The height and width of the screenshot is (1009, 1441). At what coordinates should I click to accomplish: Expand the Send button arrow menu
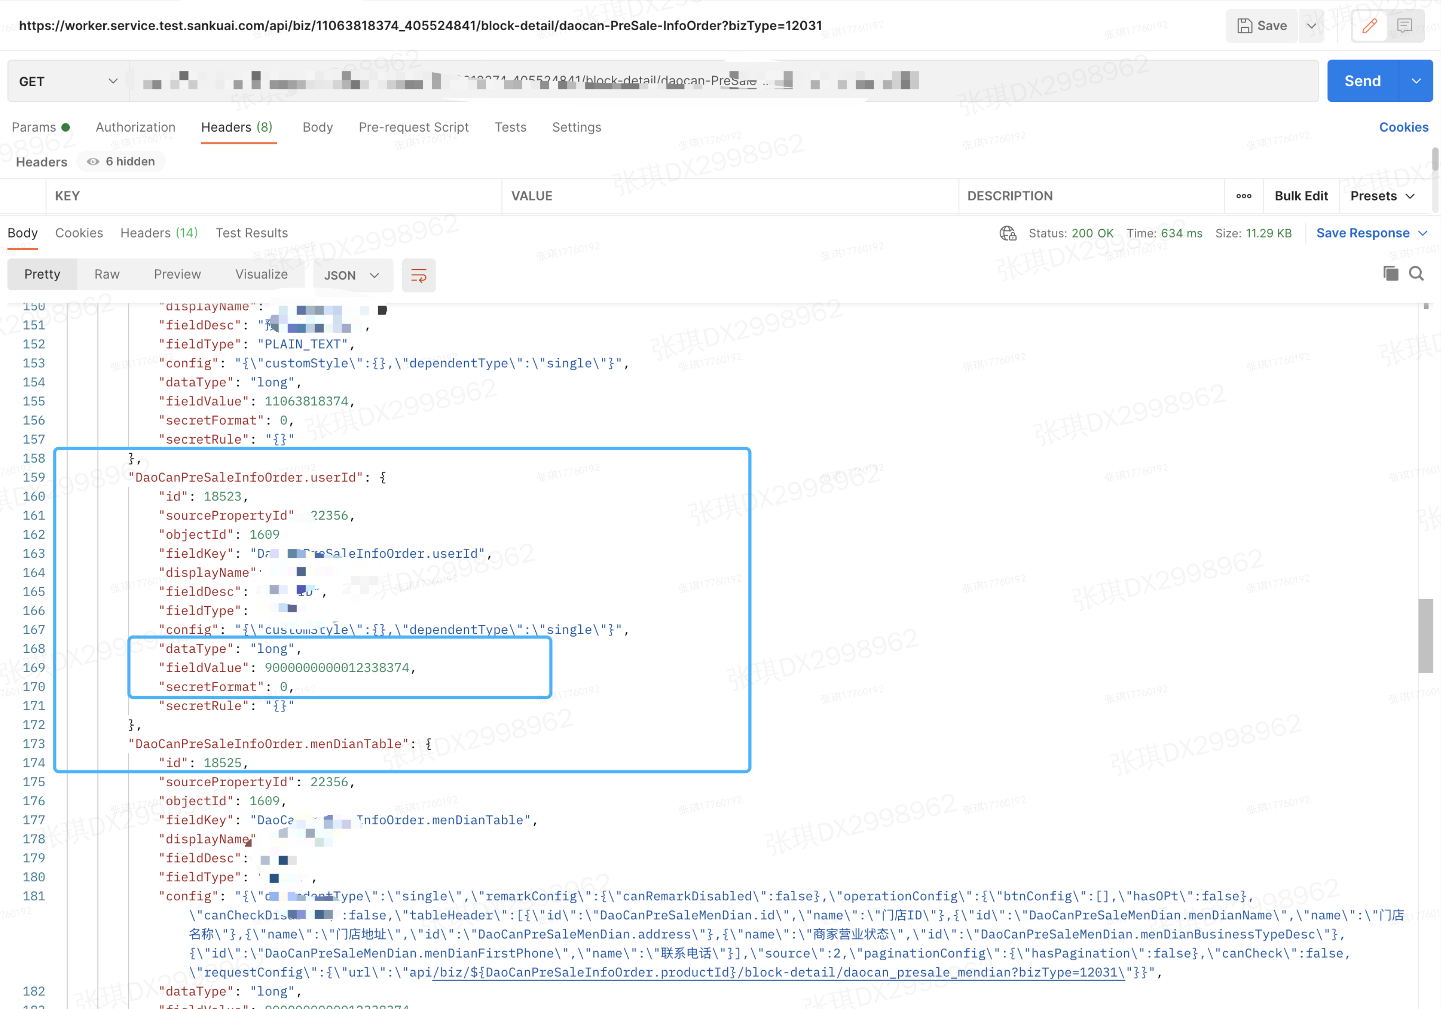point(1416,81)
